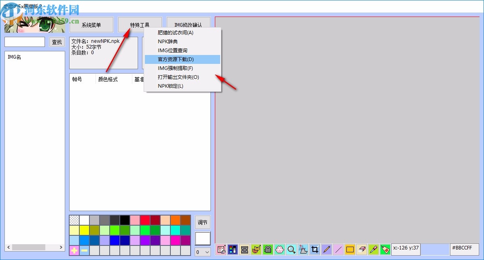
Task: Select the line drawing tool
Action: click(338, 249)
